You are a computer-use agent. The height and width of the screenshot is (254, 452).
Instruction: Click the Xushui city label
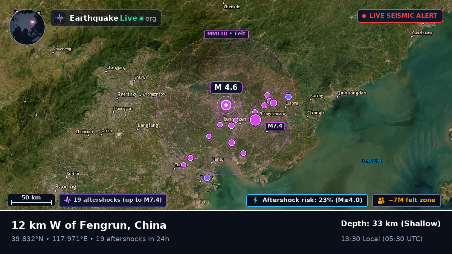73,173
